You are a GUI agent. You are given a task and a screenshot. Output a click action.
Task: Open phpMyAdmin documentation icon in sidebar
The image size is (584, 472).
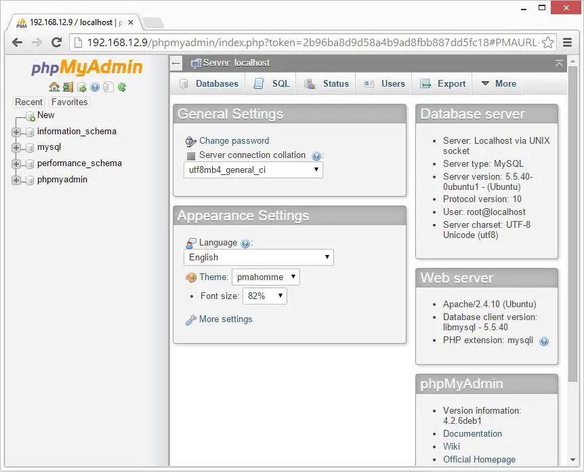[95, 87]
